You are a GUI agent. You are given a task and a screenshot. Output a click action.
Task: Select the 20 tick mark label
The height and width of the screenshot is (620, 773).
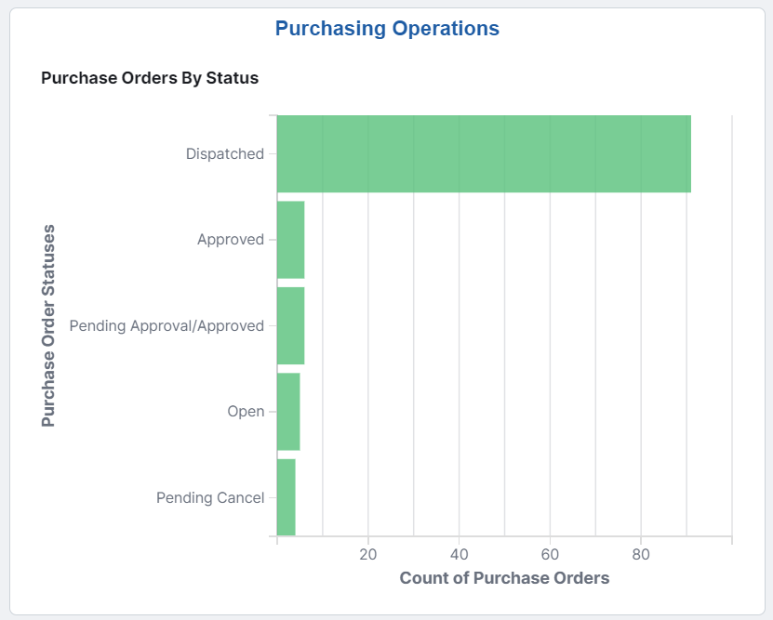[x=367, y=553]
